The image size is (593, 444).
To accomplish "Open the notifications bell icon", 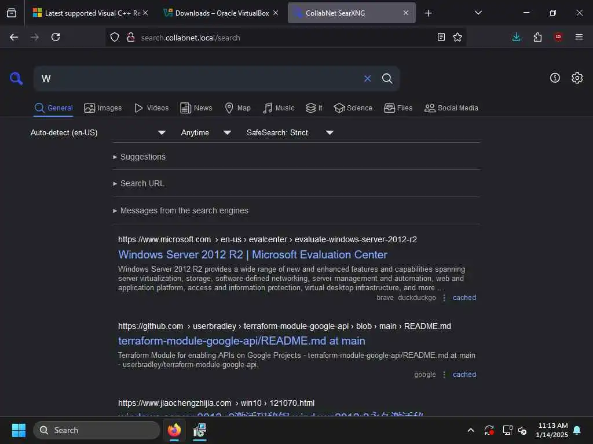I will click(x=577, y=430).
